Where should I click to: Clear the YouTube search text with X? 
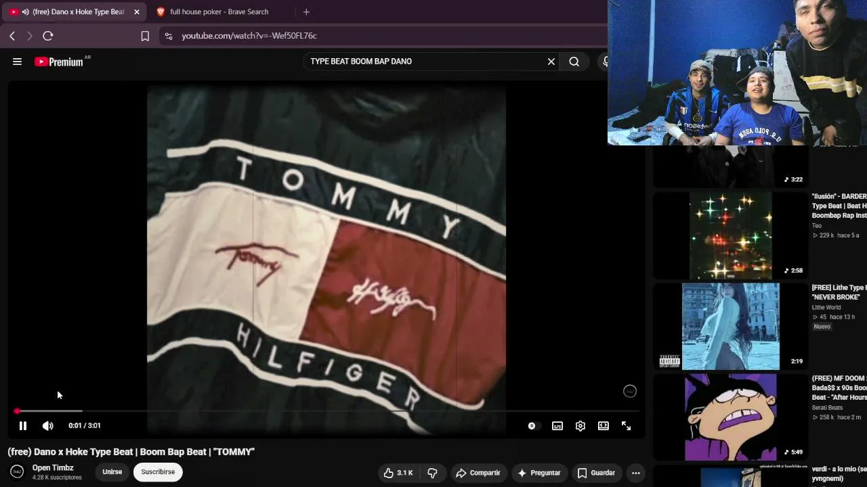(x=551, y=62)
